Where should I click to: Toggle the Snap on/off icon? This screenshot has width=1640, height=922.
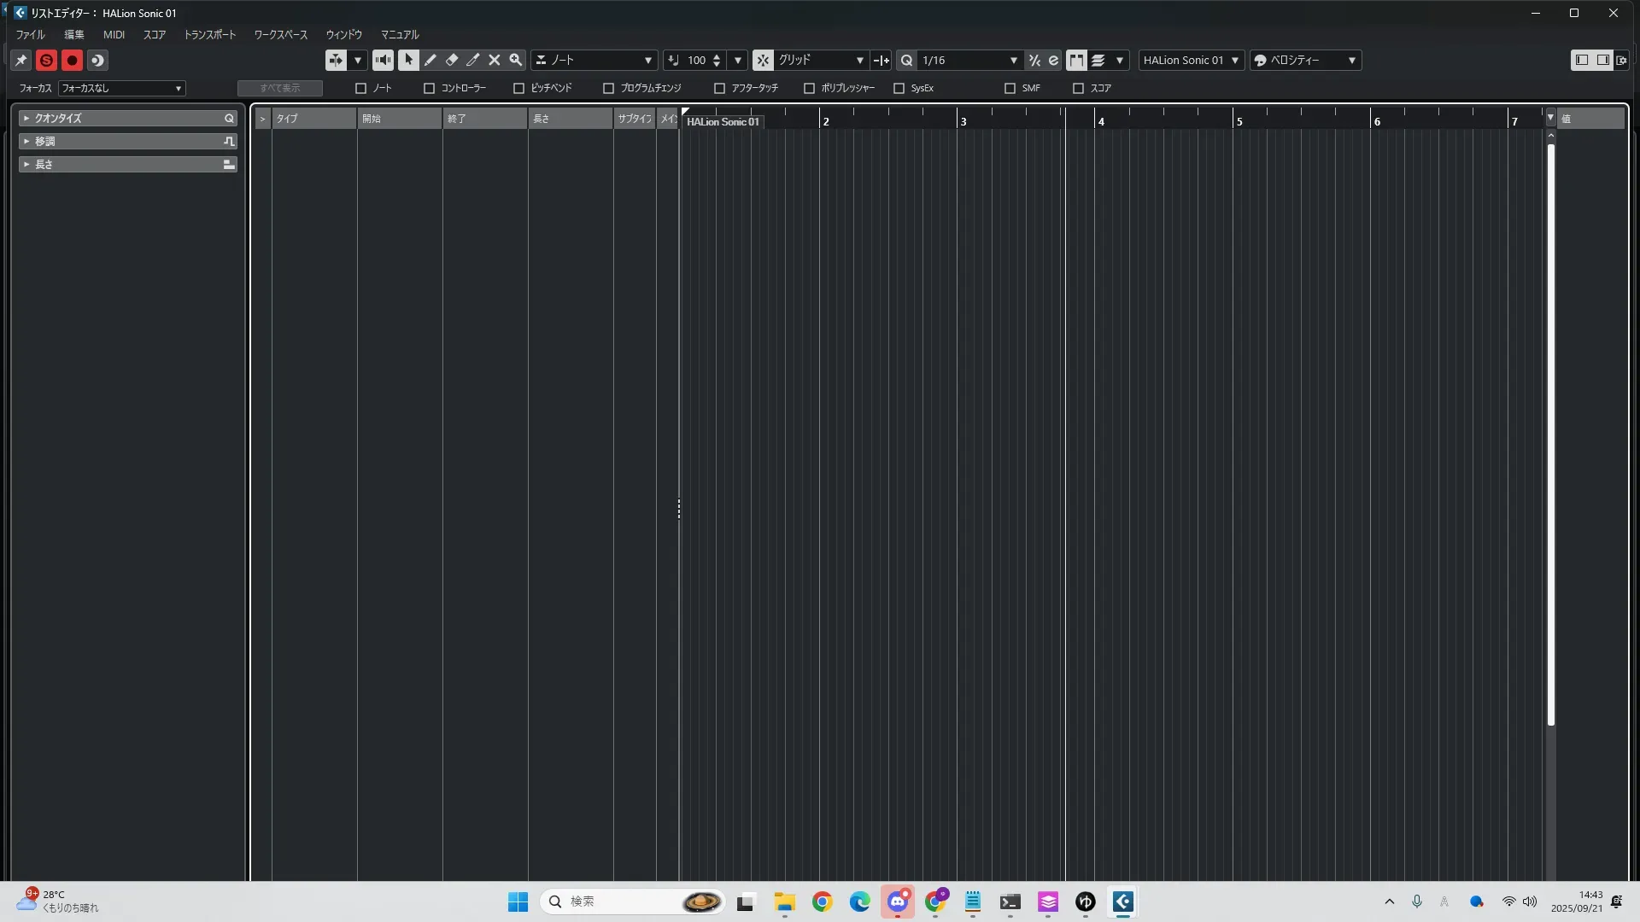coord(763,60)
